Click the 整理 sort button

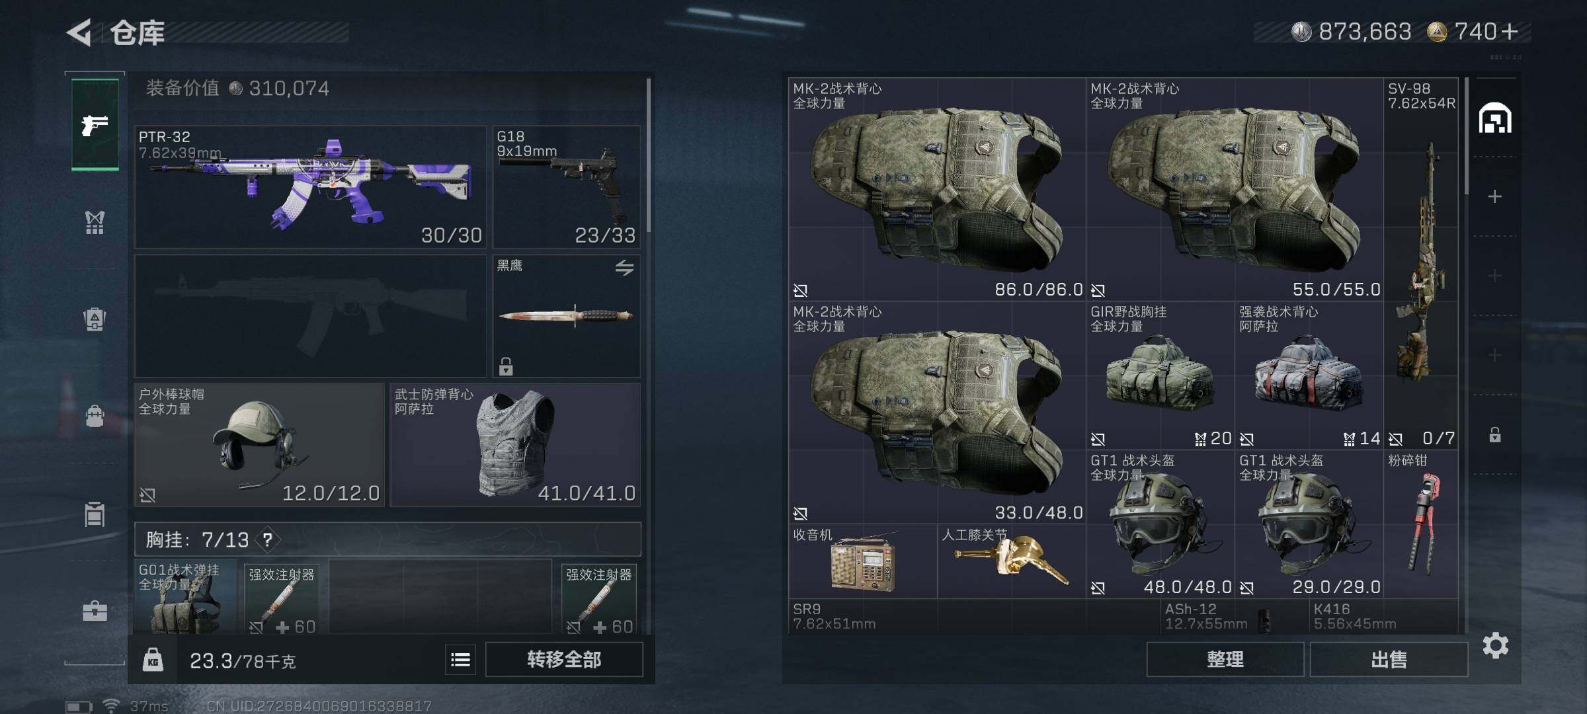click(x=1225, y=659)
